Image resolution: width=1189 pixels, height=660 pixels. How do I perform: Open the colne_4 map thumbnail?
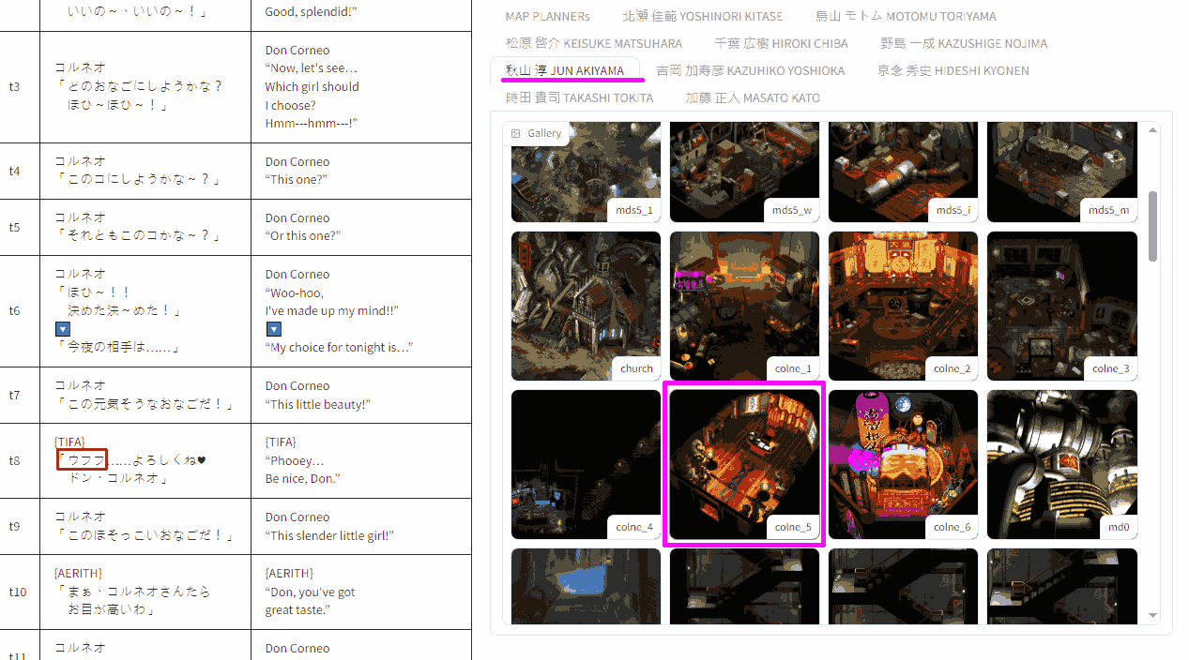point(586,464)
